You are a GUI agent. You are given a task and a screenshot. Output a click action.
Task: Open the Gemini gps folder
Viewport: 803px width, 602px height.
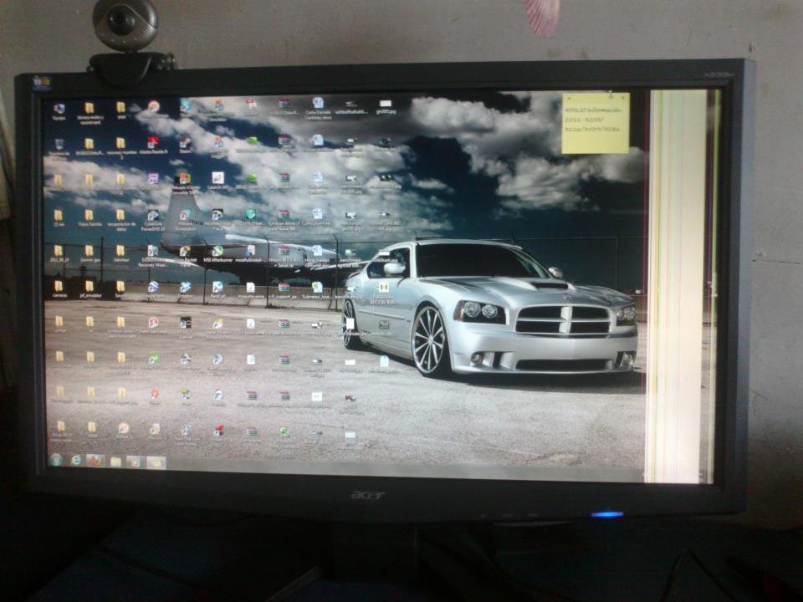pos(90,253)
